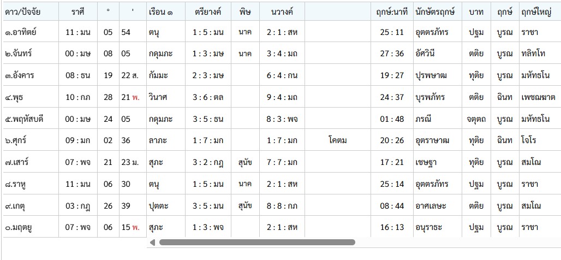Image resolution: width=561 pixels, height=260 pixels.
Task: Select the เรือน ๑ column header
Action: pos(160,12)
